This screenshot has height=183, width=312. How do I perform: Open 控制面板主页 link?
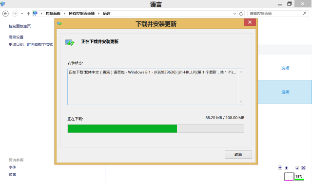(x=19, y=26)
